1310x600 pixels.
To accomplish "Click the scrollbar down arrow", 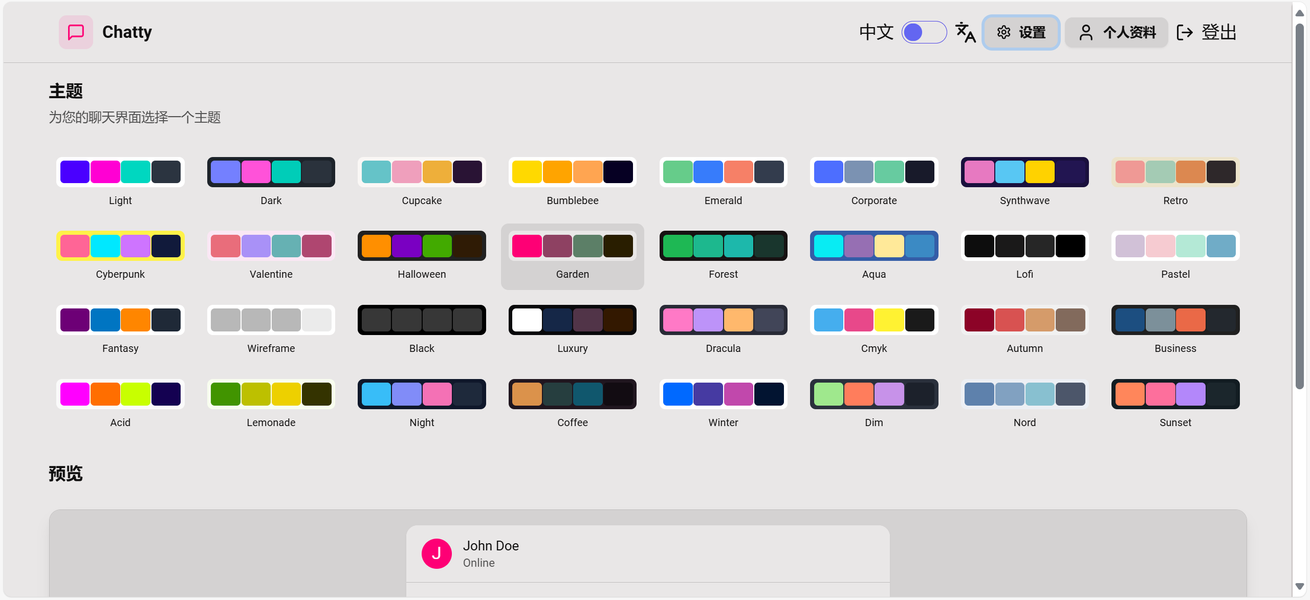I will (x=1299, y=586).
